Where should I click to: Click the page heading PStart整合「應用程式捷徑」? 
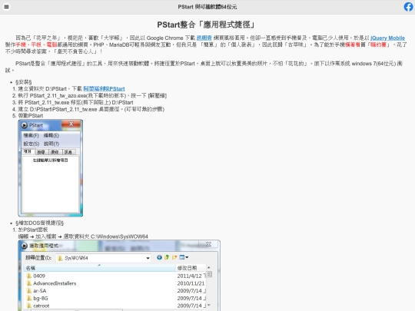(207, 25)
